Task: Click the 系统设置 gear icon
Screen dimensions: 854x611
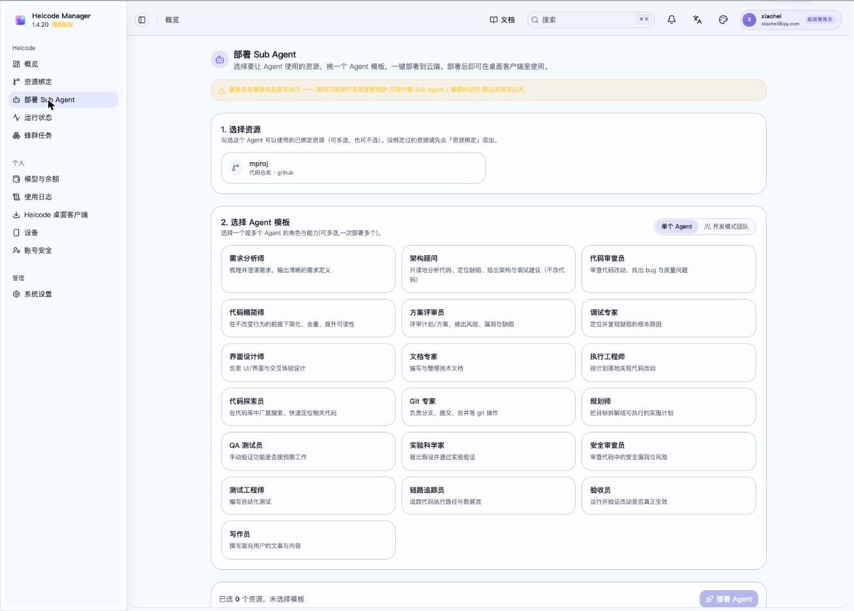Action: 16,294
